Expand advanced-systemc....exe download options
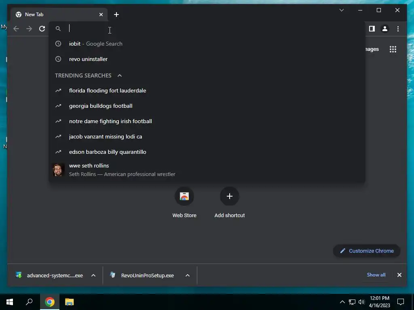The width and height of the screenshot is (414, 310). pos(93,275)
